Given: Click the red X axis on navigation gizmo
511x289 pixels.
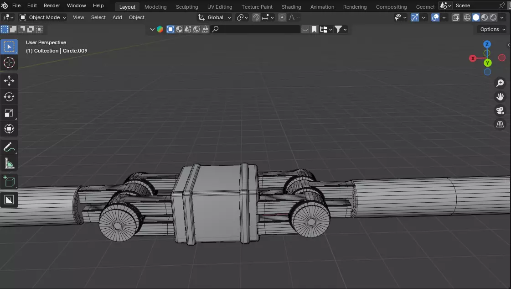Looking at the screenshot, I should 473,58.
